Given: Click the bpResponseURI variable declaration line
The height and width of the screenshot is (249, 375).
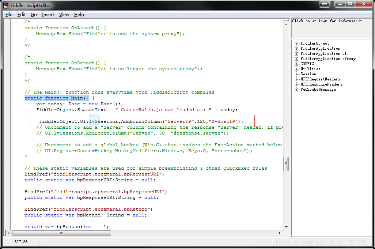Looking at the screenshot, I should (91, 197).
